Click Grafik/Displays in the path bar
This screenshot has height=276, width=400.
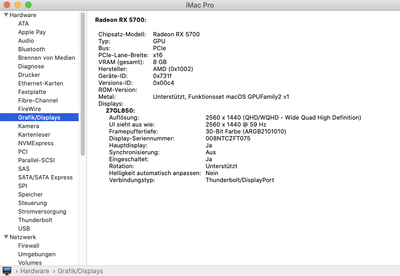coord(80,271)
